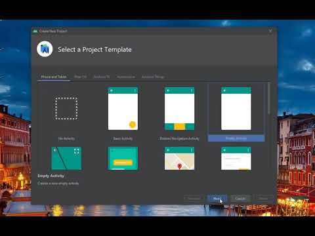This screenshot has width=315, height=236.
Task: Switch to the Phone and Tablet tab
Action: pyautogui.click(x=54, y=77)
